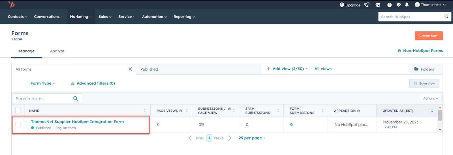Close the All forms view tab

tap(130, 69)
